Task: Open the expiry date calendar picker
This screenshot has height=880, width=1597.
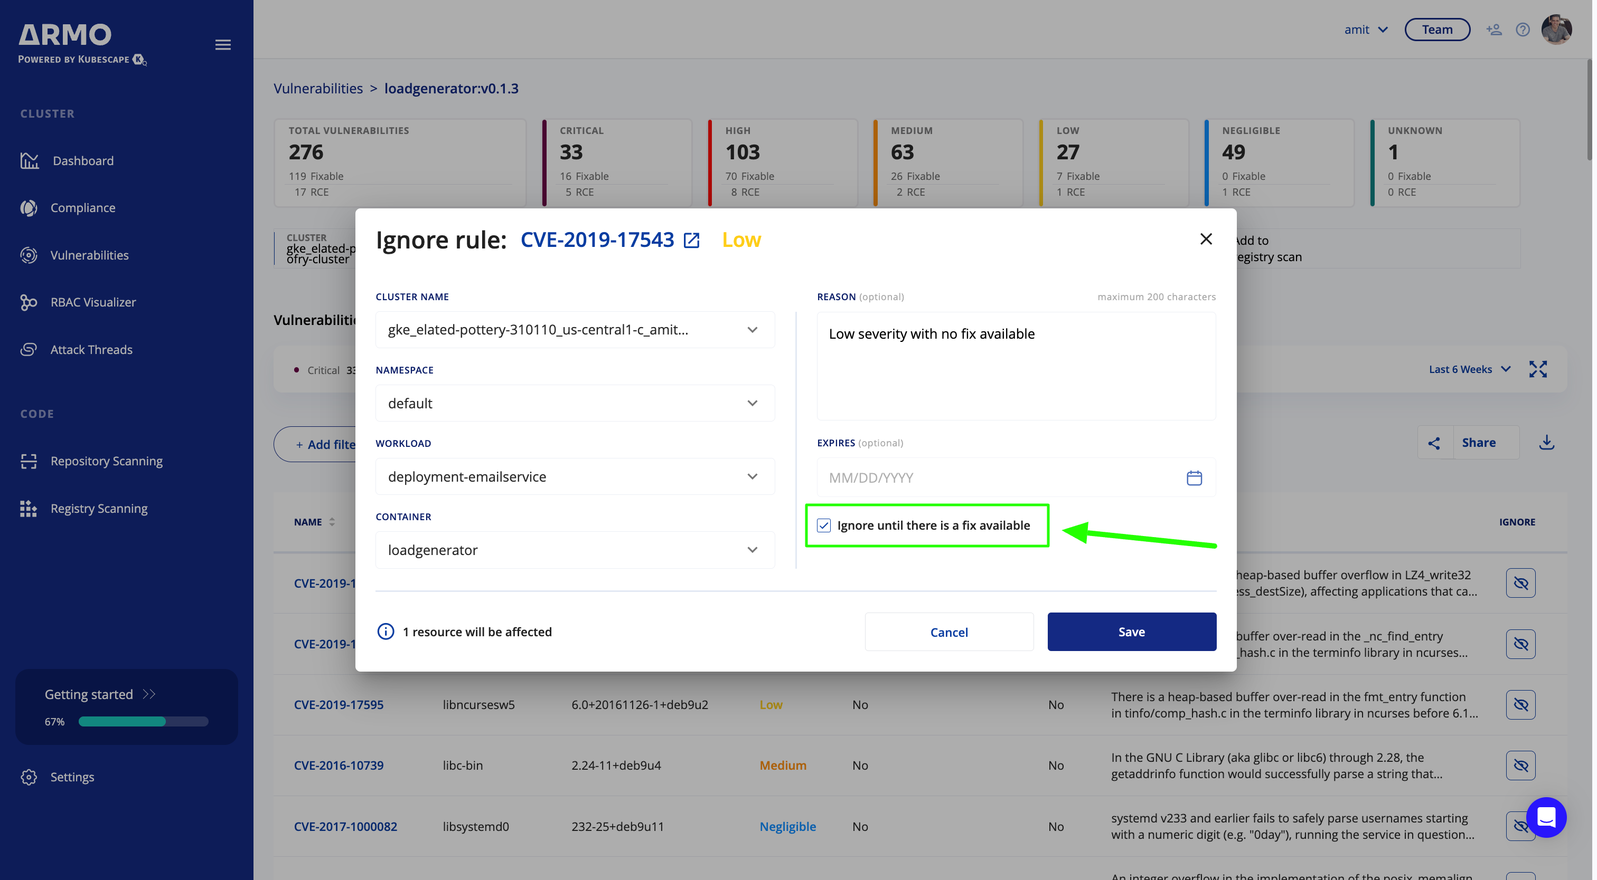Action: tap(1194, 477)
